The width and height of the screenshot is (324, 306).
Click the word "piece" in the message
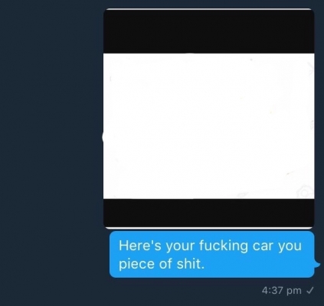pos(136,264)
